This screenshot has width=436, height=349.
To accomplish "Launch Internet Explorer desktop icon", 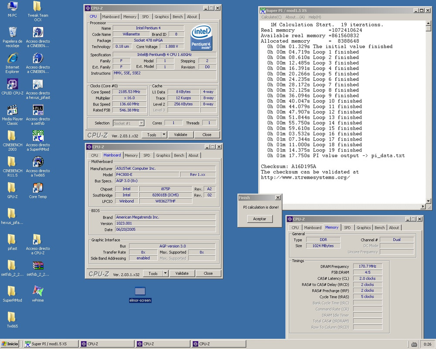I will coord(12,63).
